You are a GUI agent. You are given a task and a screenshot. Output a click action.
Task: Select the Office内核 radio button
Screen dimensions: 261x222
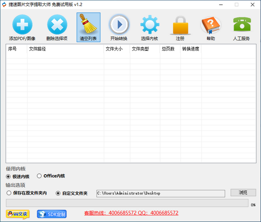[39, 176]
